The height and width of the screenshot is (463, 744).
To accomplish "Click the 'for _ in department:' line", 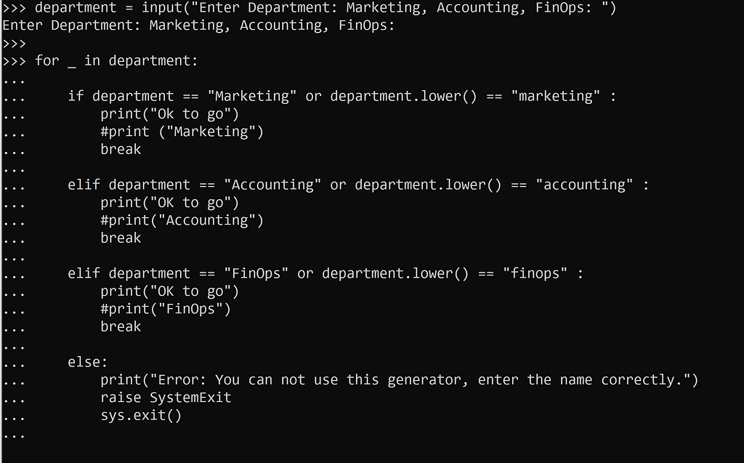I will [116, 61].
